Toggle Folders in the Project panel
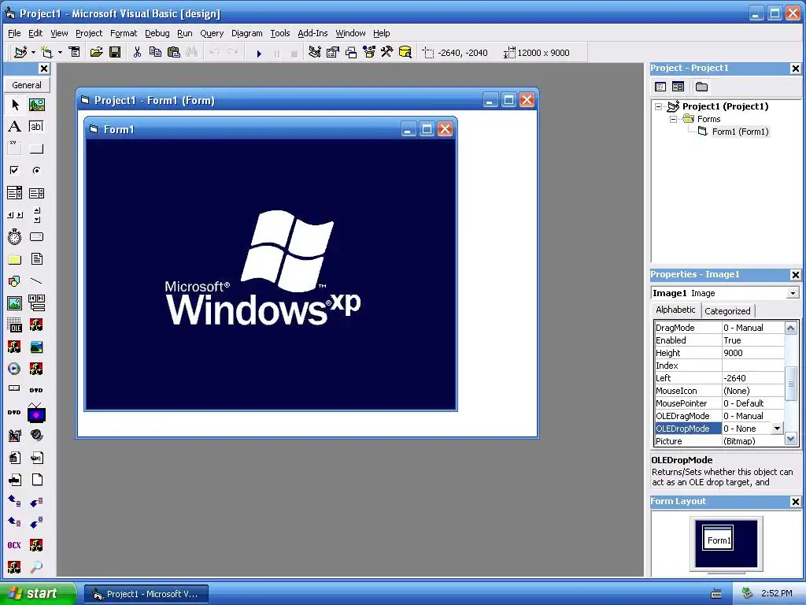Image resolution: width=806 pixels, height=605 pixels. click(701, 87)
